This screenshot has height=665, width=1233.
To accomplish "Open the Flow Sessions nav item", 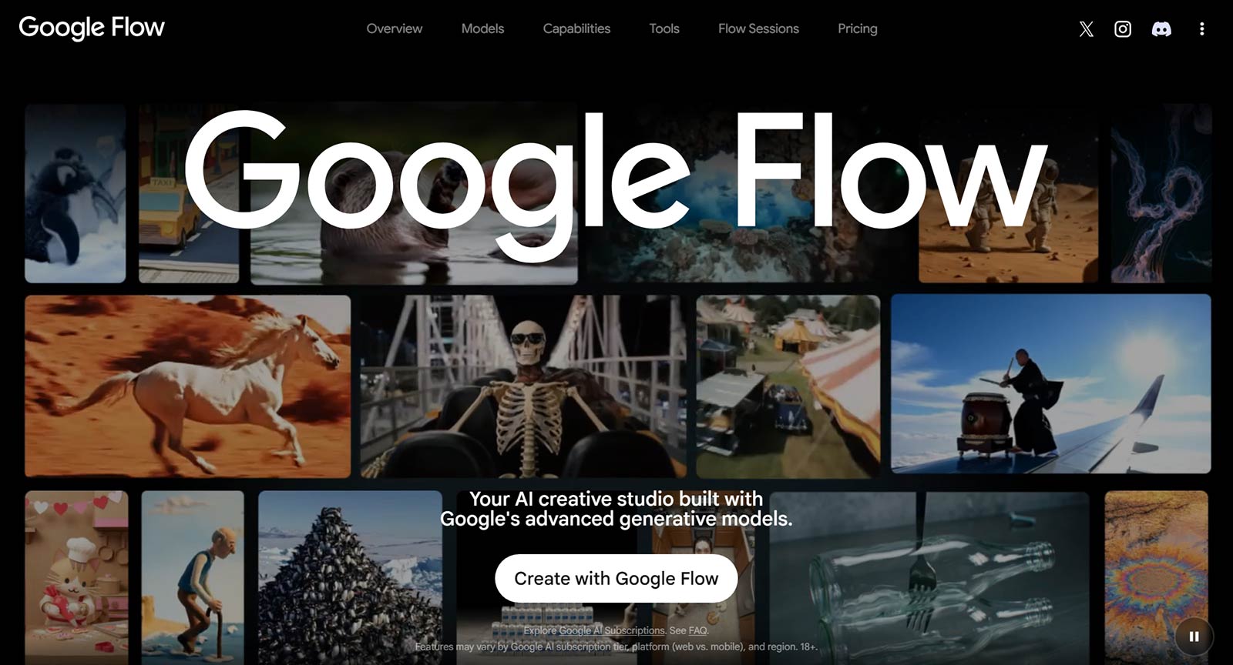I will click(x=758, y=28).
